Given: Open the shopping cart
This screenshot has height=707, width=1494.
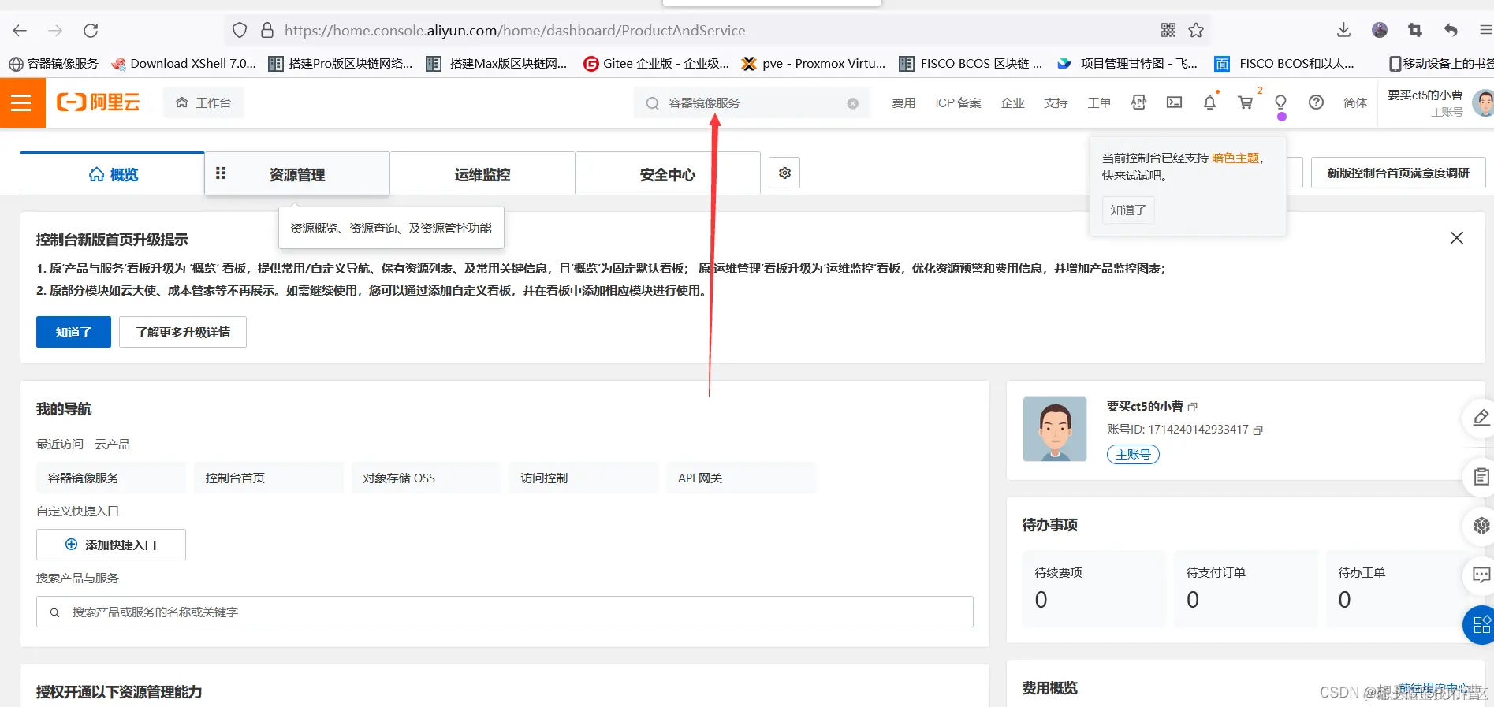Looking at the screenshot, I should pos(1245,102).
